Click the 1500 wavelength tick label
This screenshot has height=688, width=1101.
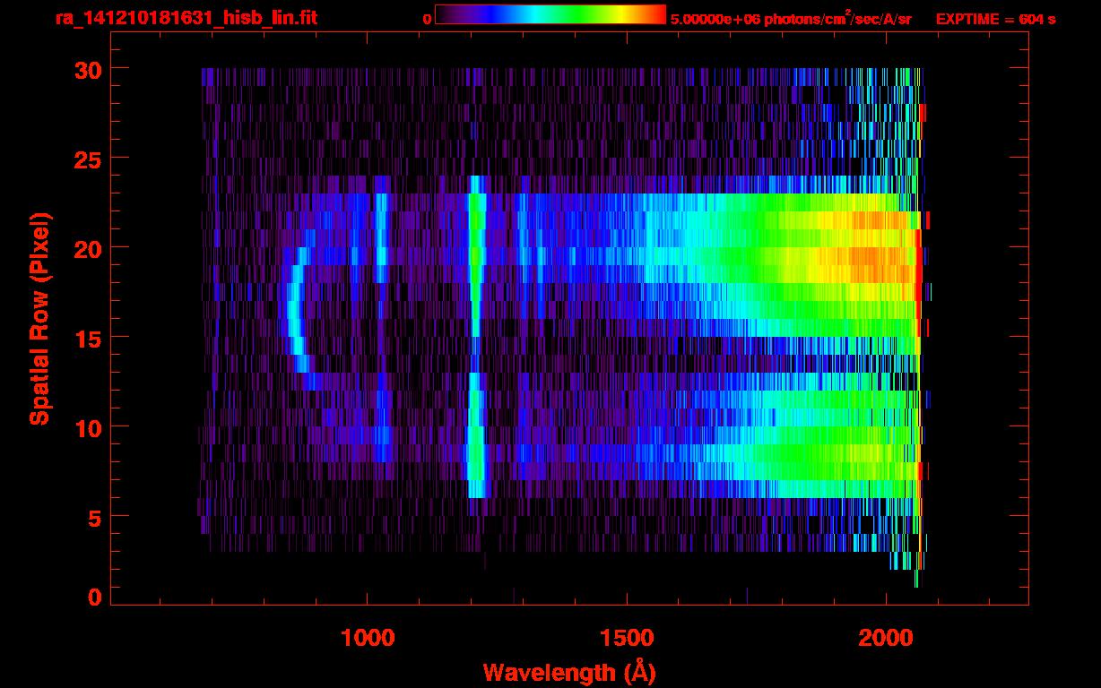click(627, 638)
